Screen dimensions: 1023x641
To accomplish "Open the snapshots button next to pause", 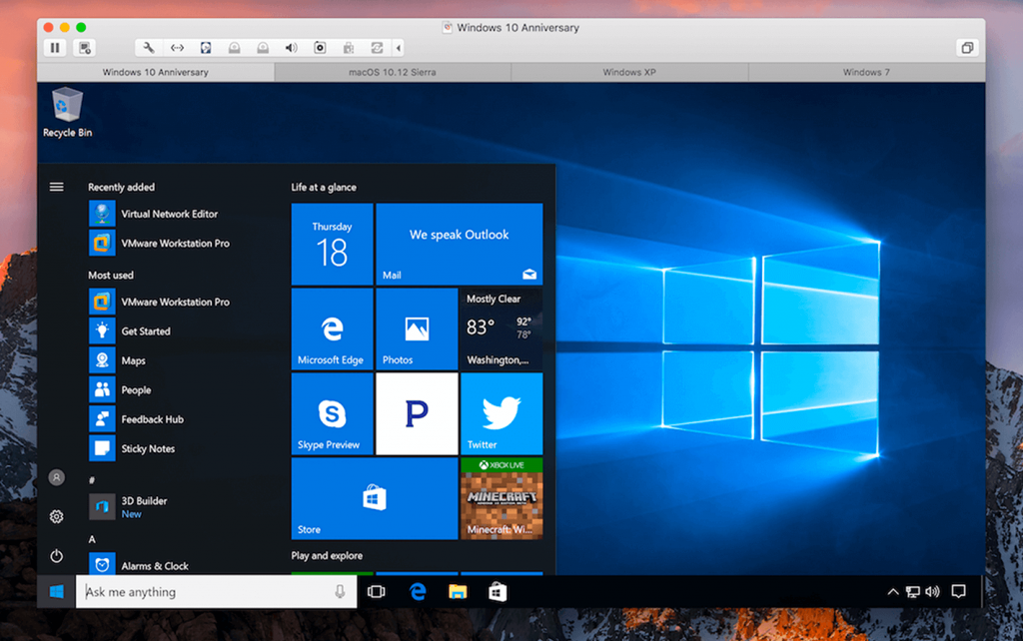I will point(85,48).
